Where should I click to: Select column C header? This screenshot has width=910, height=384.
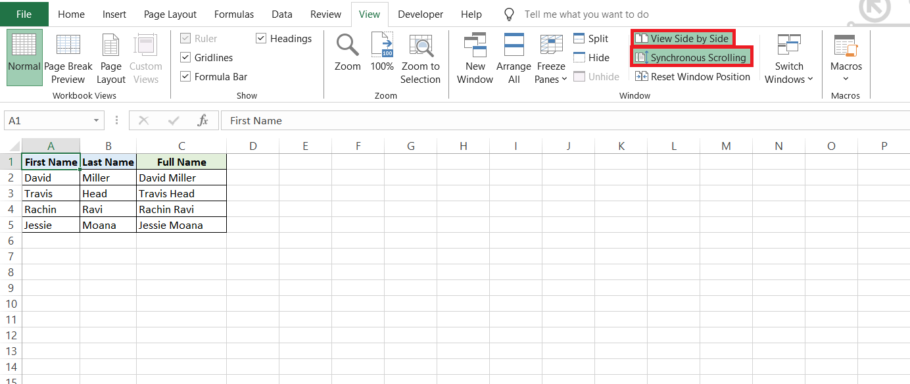181,146
